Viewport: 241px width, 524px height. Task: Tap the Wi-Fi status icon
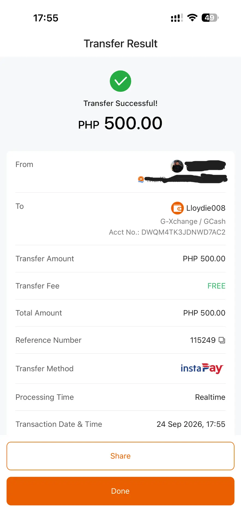192,18
